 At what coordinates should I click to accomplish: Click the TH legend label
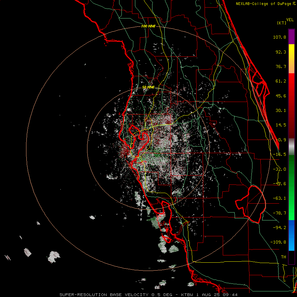283,257
